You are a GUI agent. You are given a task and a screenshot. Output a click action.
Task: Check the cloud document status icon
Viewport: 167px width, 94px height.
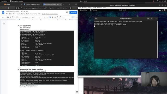click(27, 11)
